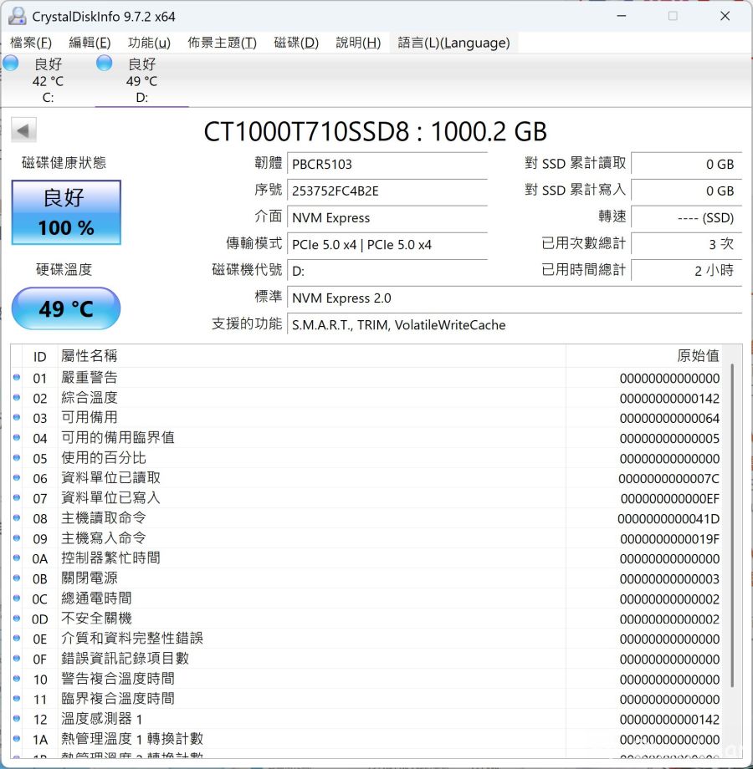Open the 佈景主題(T) menu
This screenshot has width=753, height=769.
point(222,43)
